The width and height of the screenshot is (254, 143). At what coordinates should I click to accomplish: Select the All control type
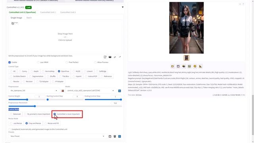pos(13,71)
